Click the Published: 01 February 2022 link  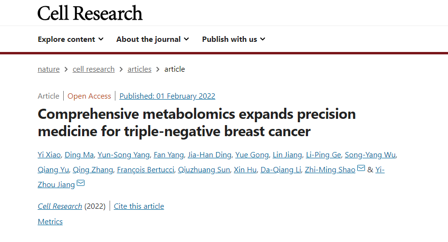[167, 96]
